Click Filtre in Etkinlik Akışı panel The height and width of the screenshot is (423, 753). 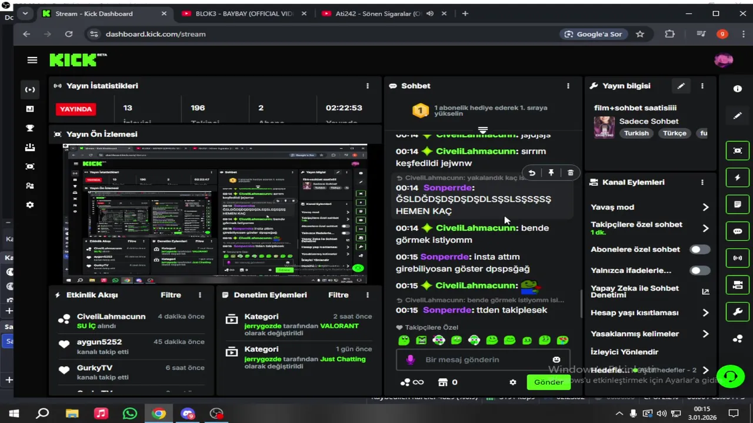tap(171, 295)
